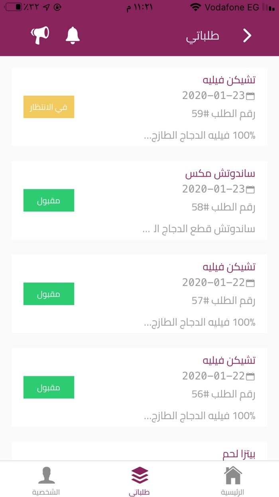Tap yellow في الانتظار status on order #59

click(x=49, y=107)
